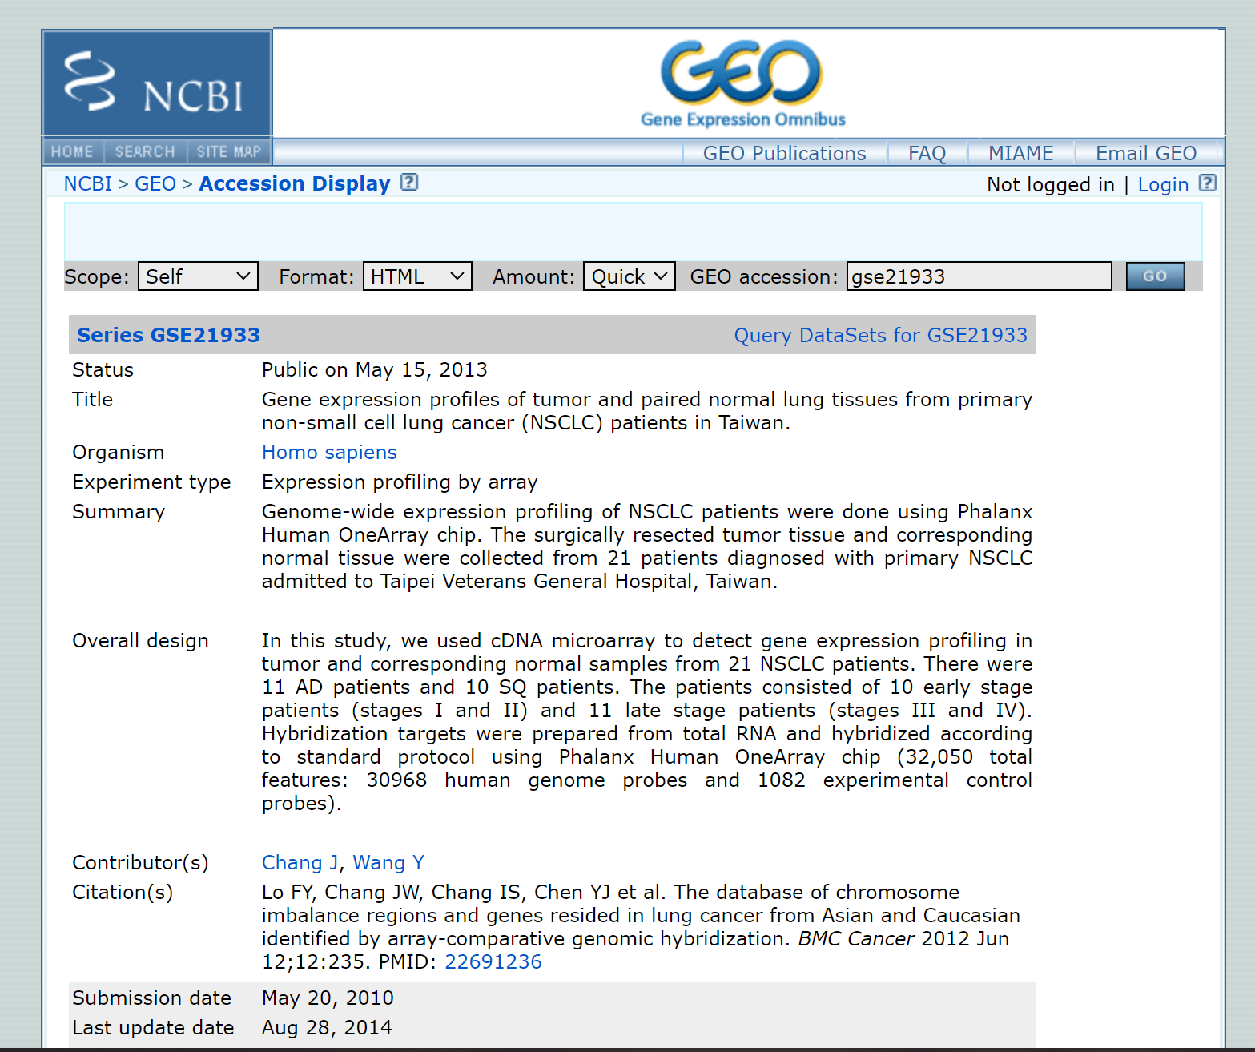Open the SITE MAP menu item
This screenshot has height=1052, width=1255.
pyautogui.click(x=229, y=151)
